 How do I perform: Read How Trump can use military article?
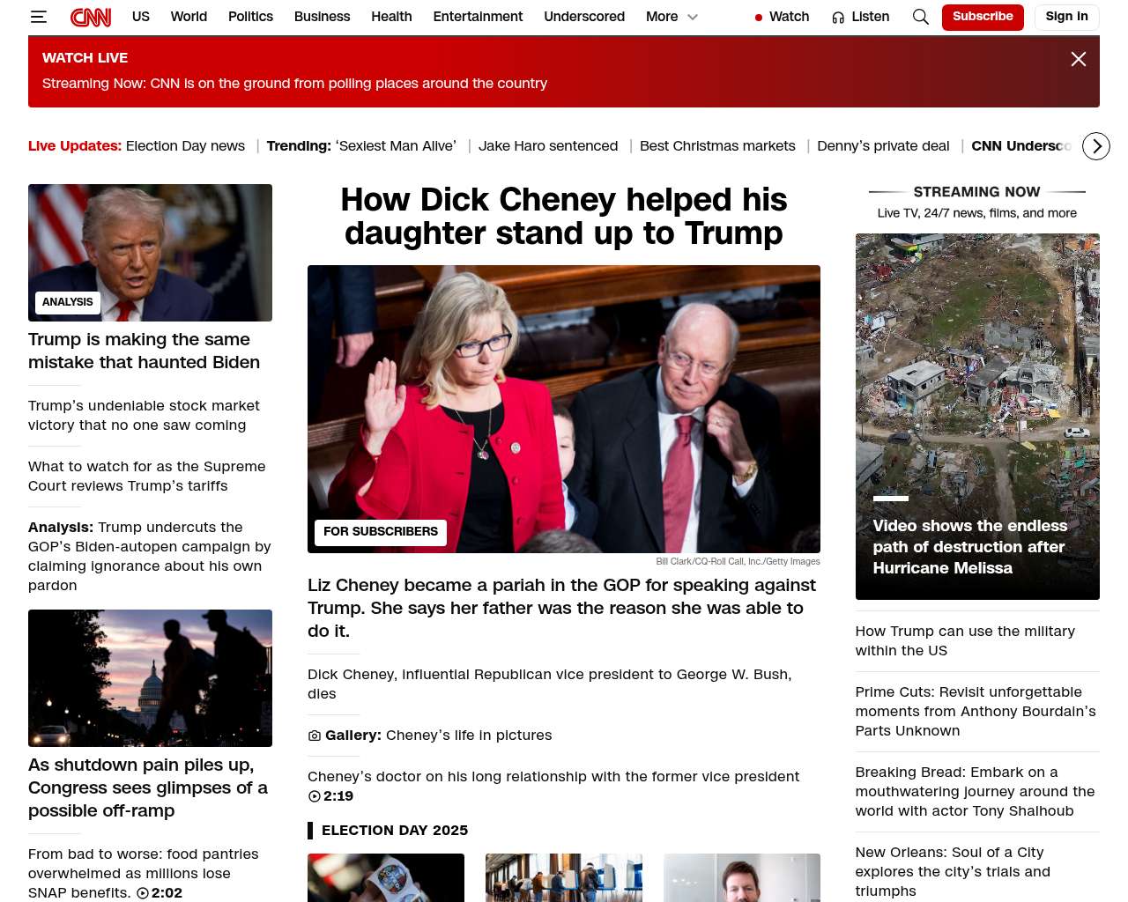point(964,640)
